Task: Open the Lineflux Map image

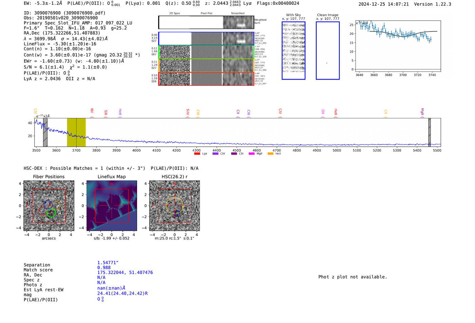Action: [x=112, y=206]
